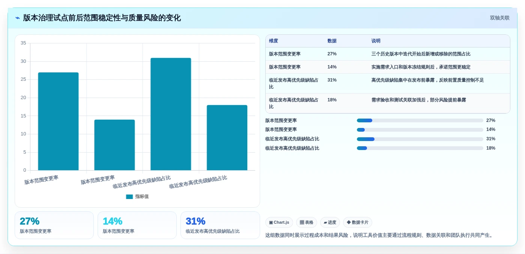Click the 数据 table column header
525x254 pixels.
tap(332, 41)
